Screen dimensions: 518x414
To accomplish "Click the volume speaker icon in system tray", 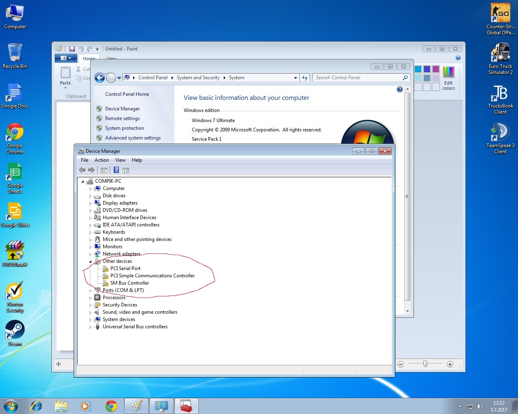I will click(x=480, y=406).
